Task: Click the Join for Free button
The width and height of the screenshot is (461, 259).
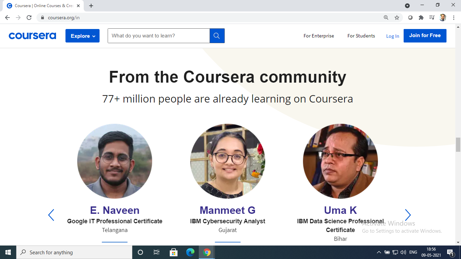Action: click(425, 36)
